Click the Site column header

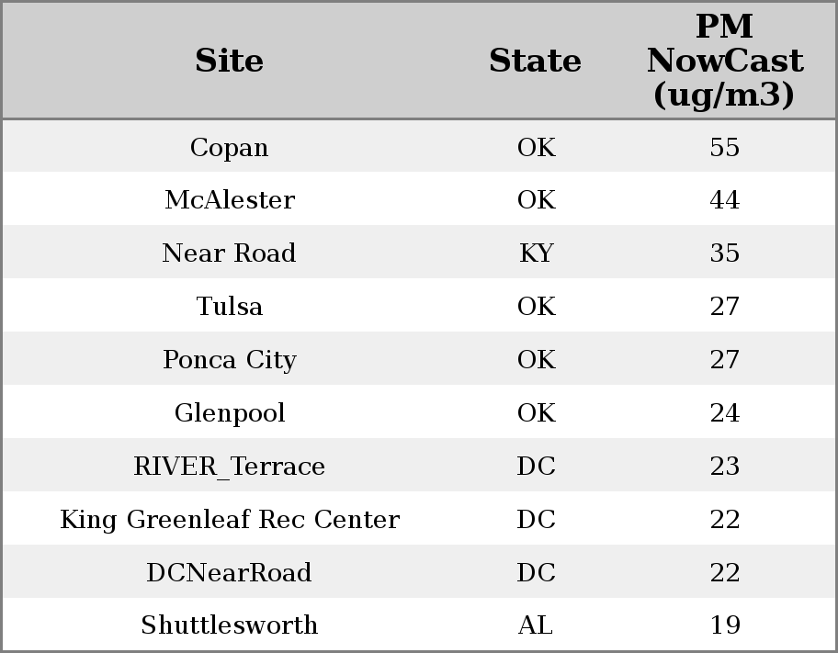click(229, 61)
